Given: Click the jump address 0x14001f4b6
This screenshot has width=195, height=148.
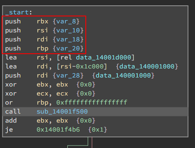Looking at the screenshot, I should tap(58, 130).
